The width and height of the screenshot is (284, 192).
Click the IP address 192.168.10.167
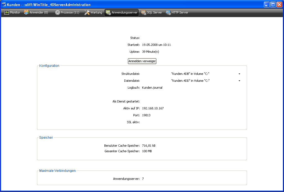pos(153,108)
